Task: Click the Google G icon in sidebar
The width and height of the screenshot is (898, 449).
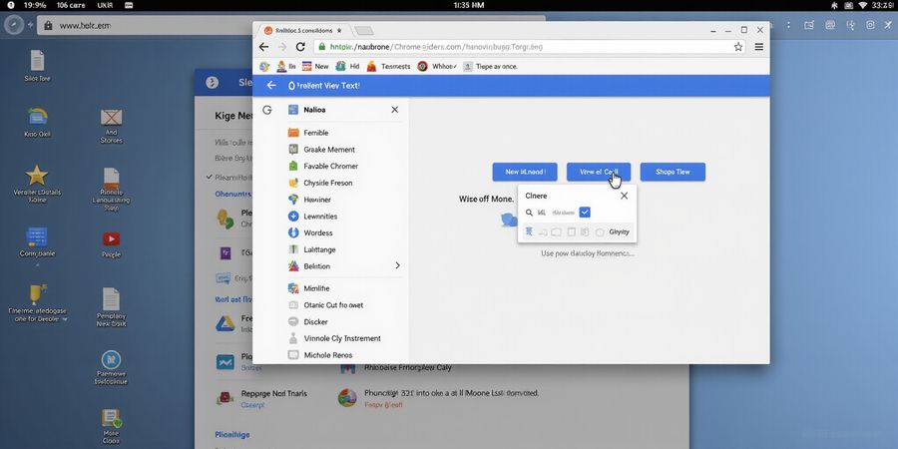Action: point(266,110)
